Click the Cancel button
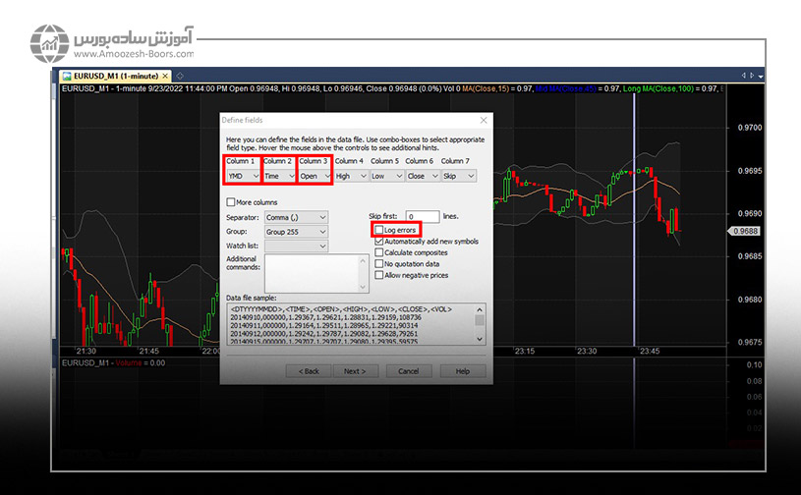801x495 pixels. [x=409, y=371]
